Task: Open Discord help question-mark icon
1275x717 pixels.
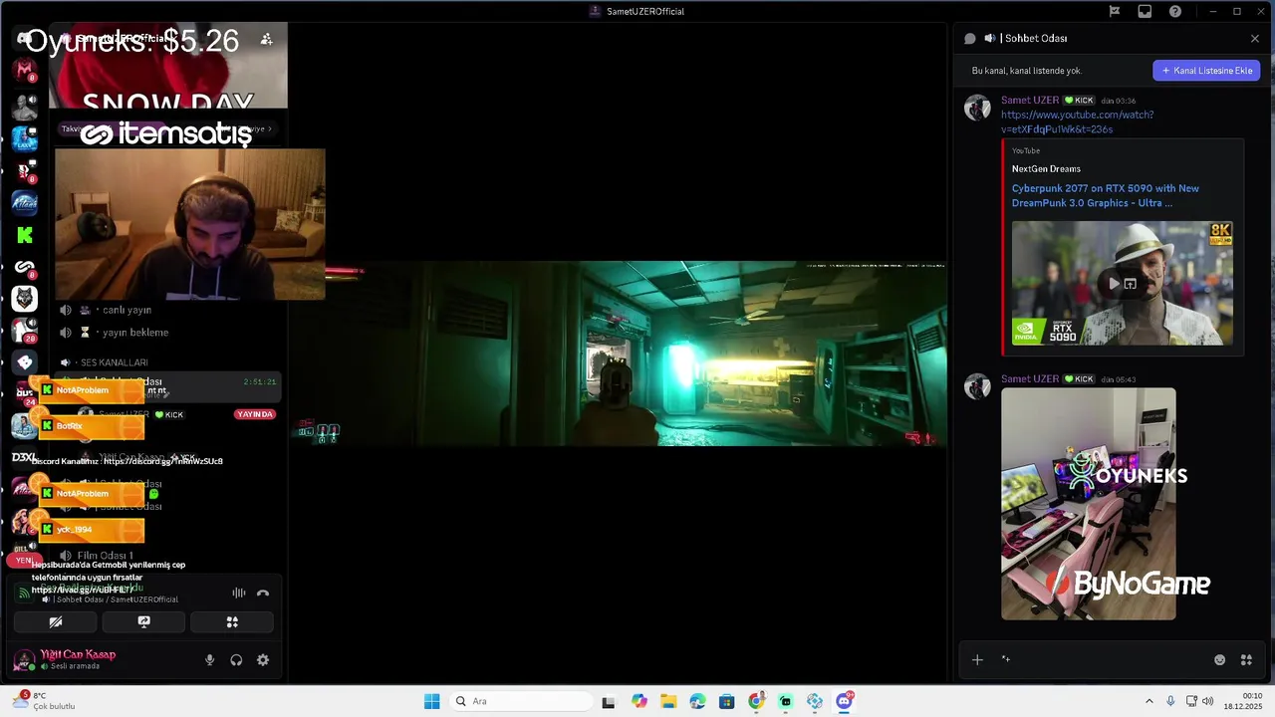Action: (1175, 12)
